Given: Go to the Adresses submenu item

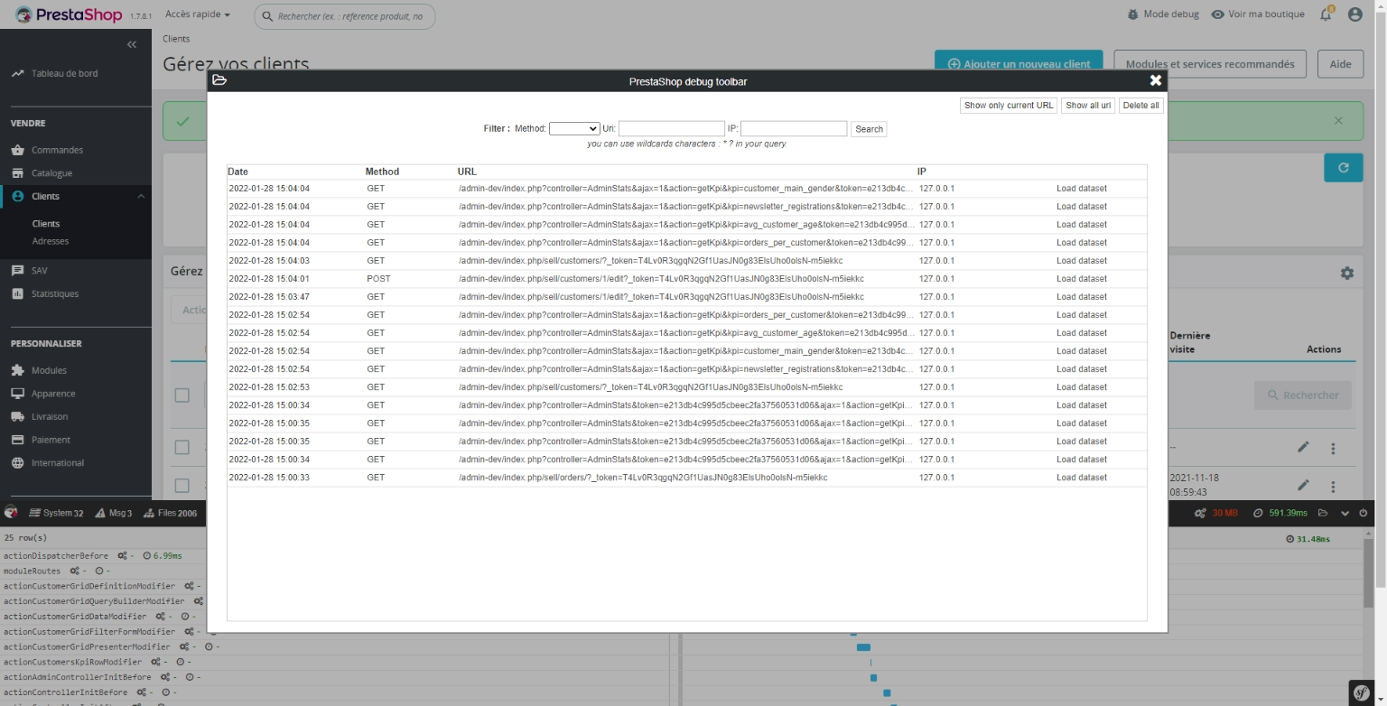Looking at the screenshot, I should pyautogui.click(x=51, y=241).
